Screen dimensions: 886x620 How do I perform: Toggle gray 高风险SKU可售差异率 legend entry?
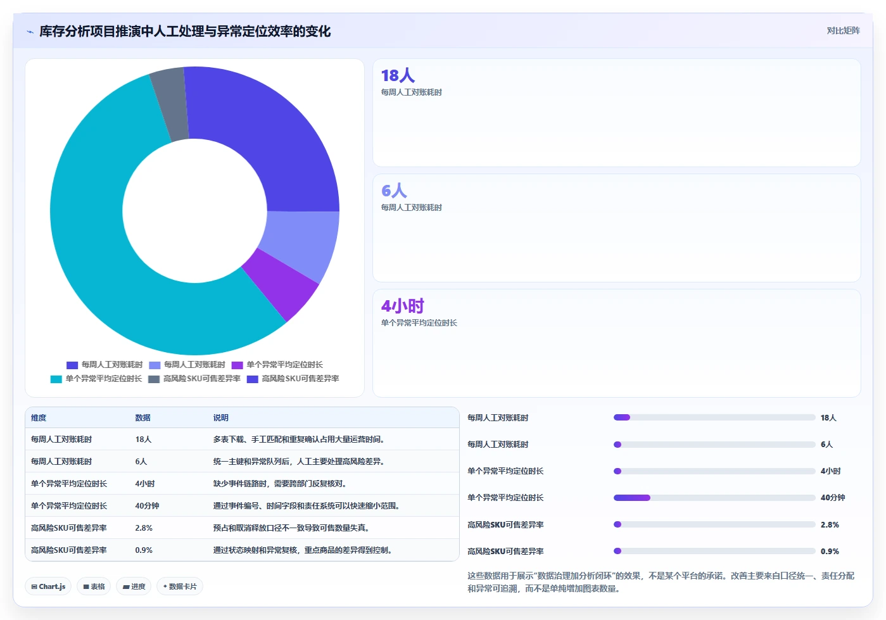tap(194, 379)
